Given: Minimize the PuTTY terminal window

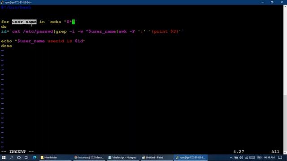Looking at the screenshot, I should point(263,2).
